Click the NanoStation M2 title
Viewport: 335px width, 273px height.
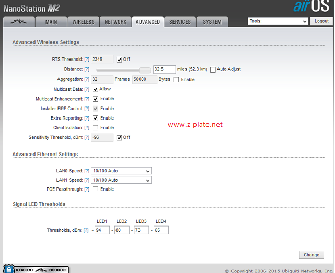pyautogui.click(x=31, y=8)
